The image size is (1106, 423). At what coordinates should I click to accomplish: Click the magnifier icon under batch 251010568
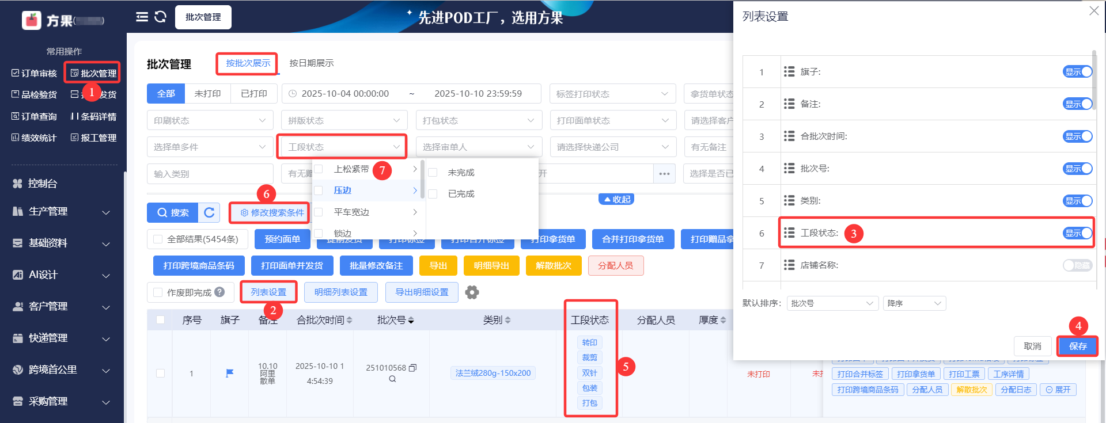point(392,379)
